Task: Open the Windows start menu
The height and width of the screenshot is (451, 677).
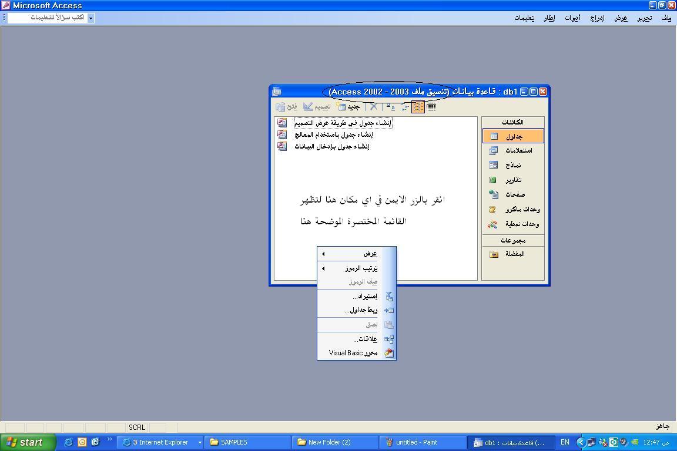Action: [28, 442]
